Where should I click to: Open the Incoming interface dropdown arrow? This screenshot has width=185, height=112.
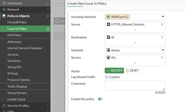(x=163, y=17)
